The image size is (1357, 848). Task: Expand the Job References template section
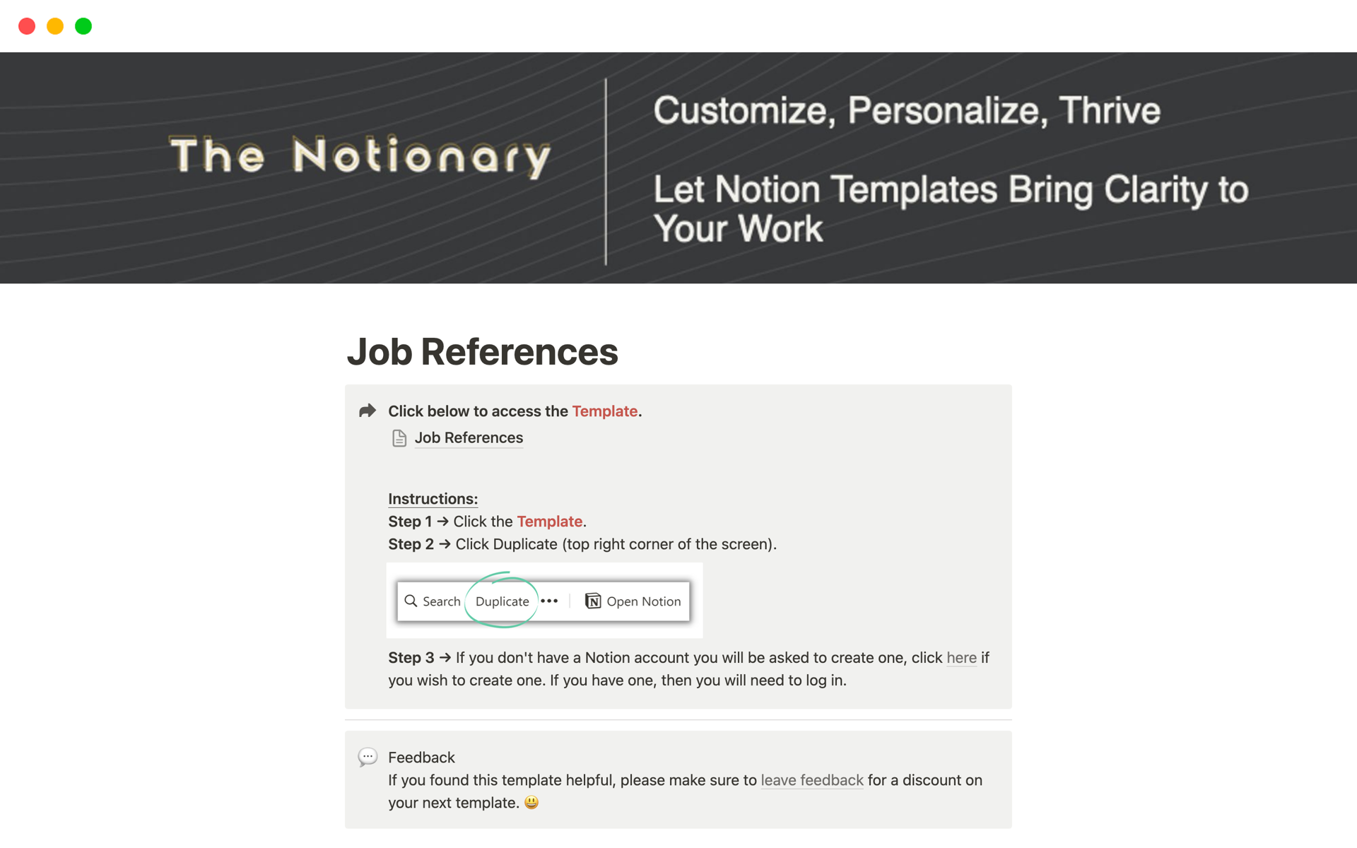[469, 437]
